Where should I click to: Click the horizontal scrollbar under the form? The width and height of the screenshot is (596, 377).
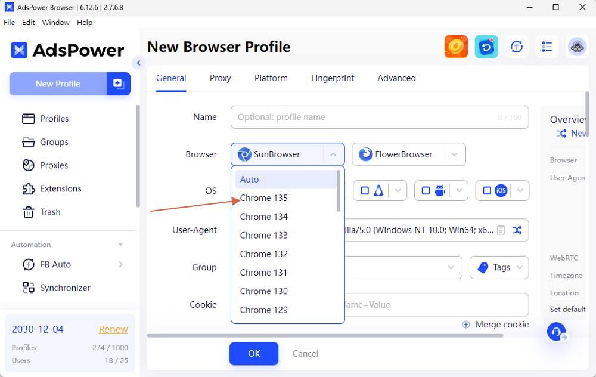pyautogui.click(x=325, y=335)
